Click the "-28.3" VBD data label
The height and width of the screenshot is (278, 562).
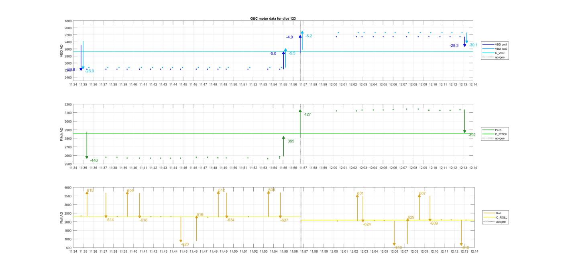(x=454, y=46)
